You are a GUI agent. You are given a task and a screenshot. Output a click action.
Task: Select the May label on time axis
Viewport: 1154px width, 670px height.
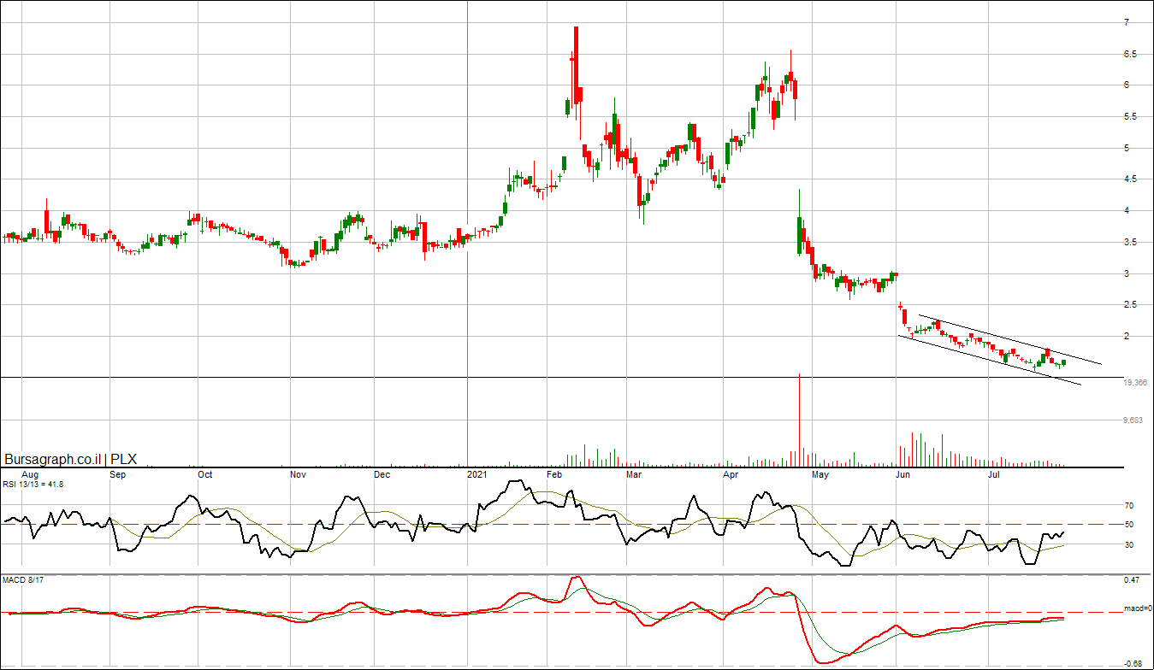tap(820, 473)
